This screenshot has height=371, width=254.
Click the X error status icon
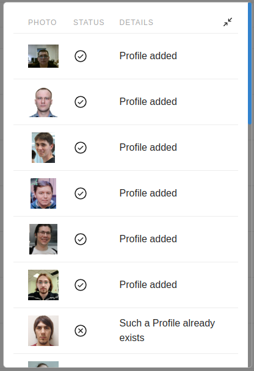(x=81, y=331)
